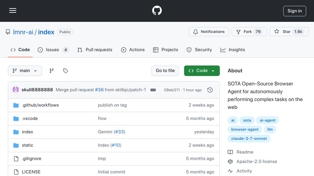
Task: Select the 'ai-agent' topic tag
Action: (267, 120)
